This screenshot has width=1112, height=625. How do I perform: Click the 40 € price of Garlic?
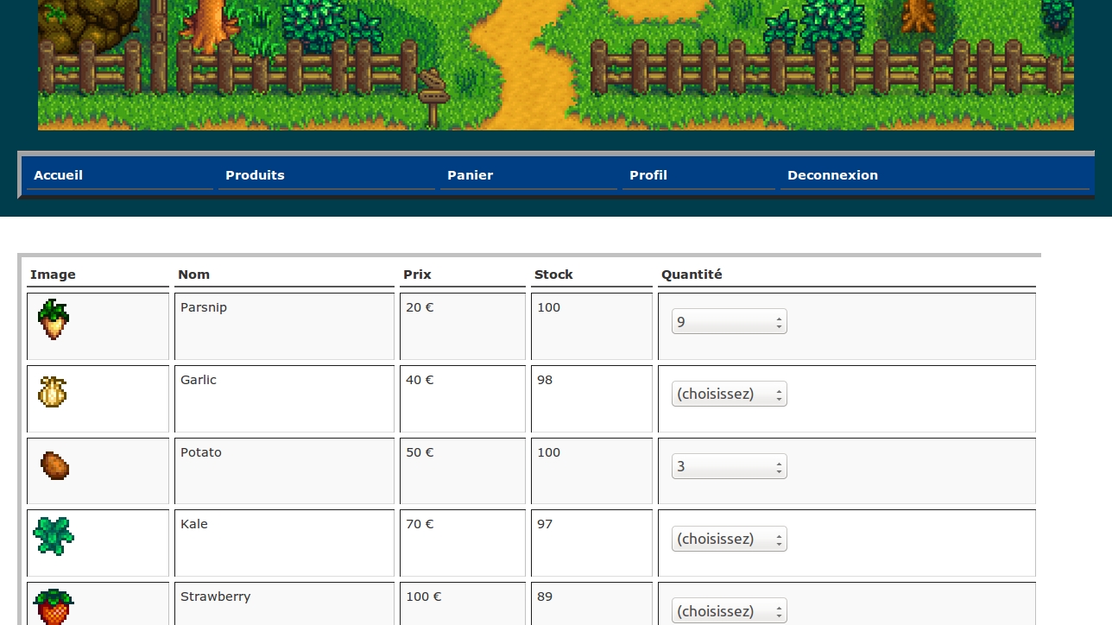(420, 380)
